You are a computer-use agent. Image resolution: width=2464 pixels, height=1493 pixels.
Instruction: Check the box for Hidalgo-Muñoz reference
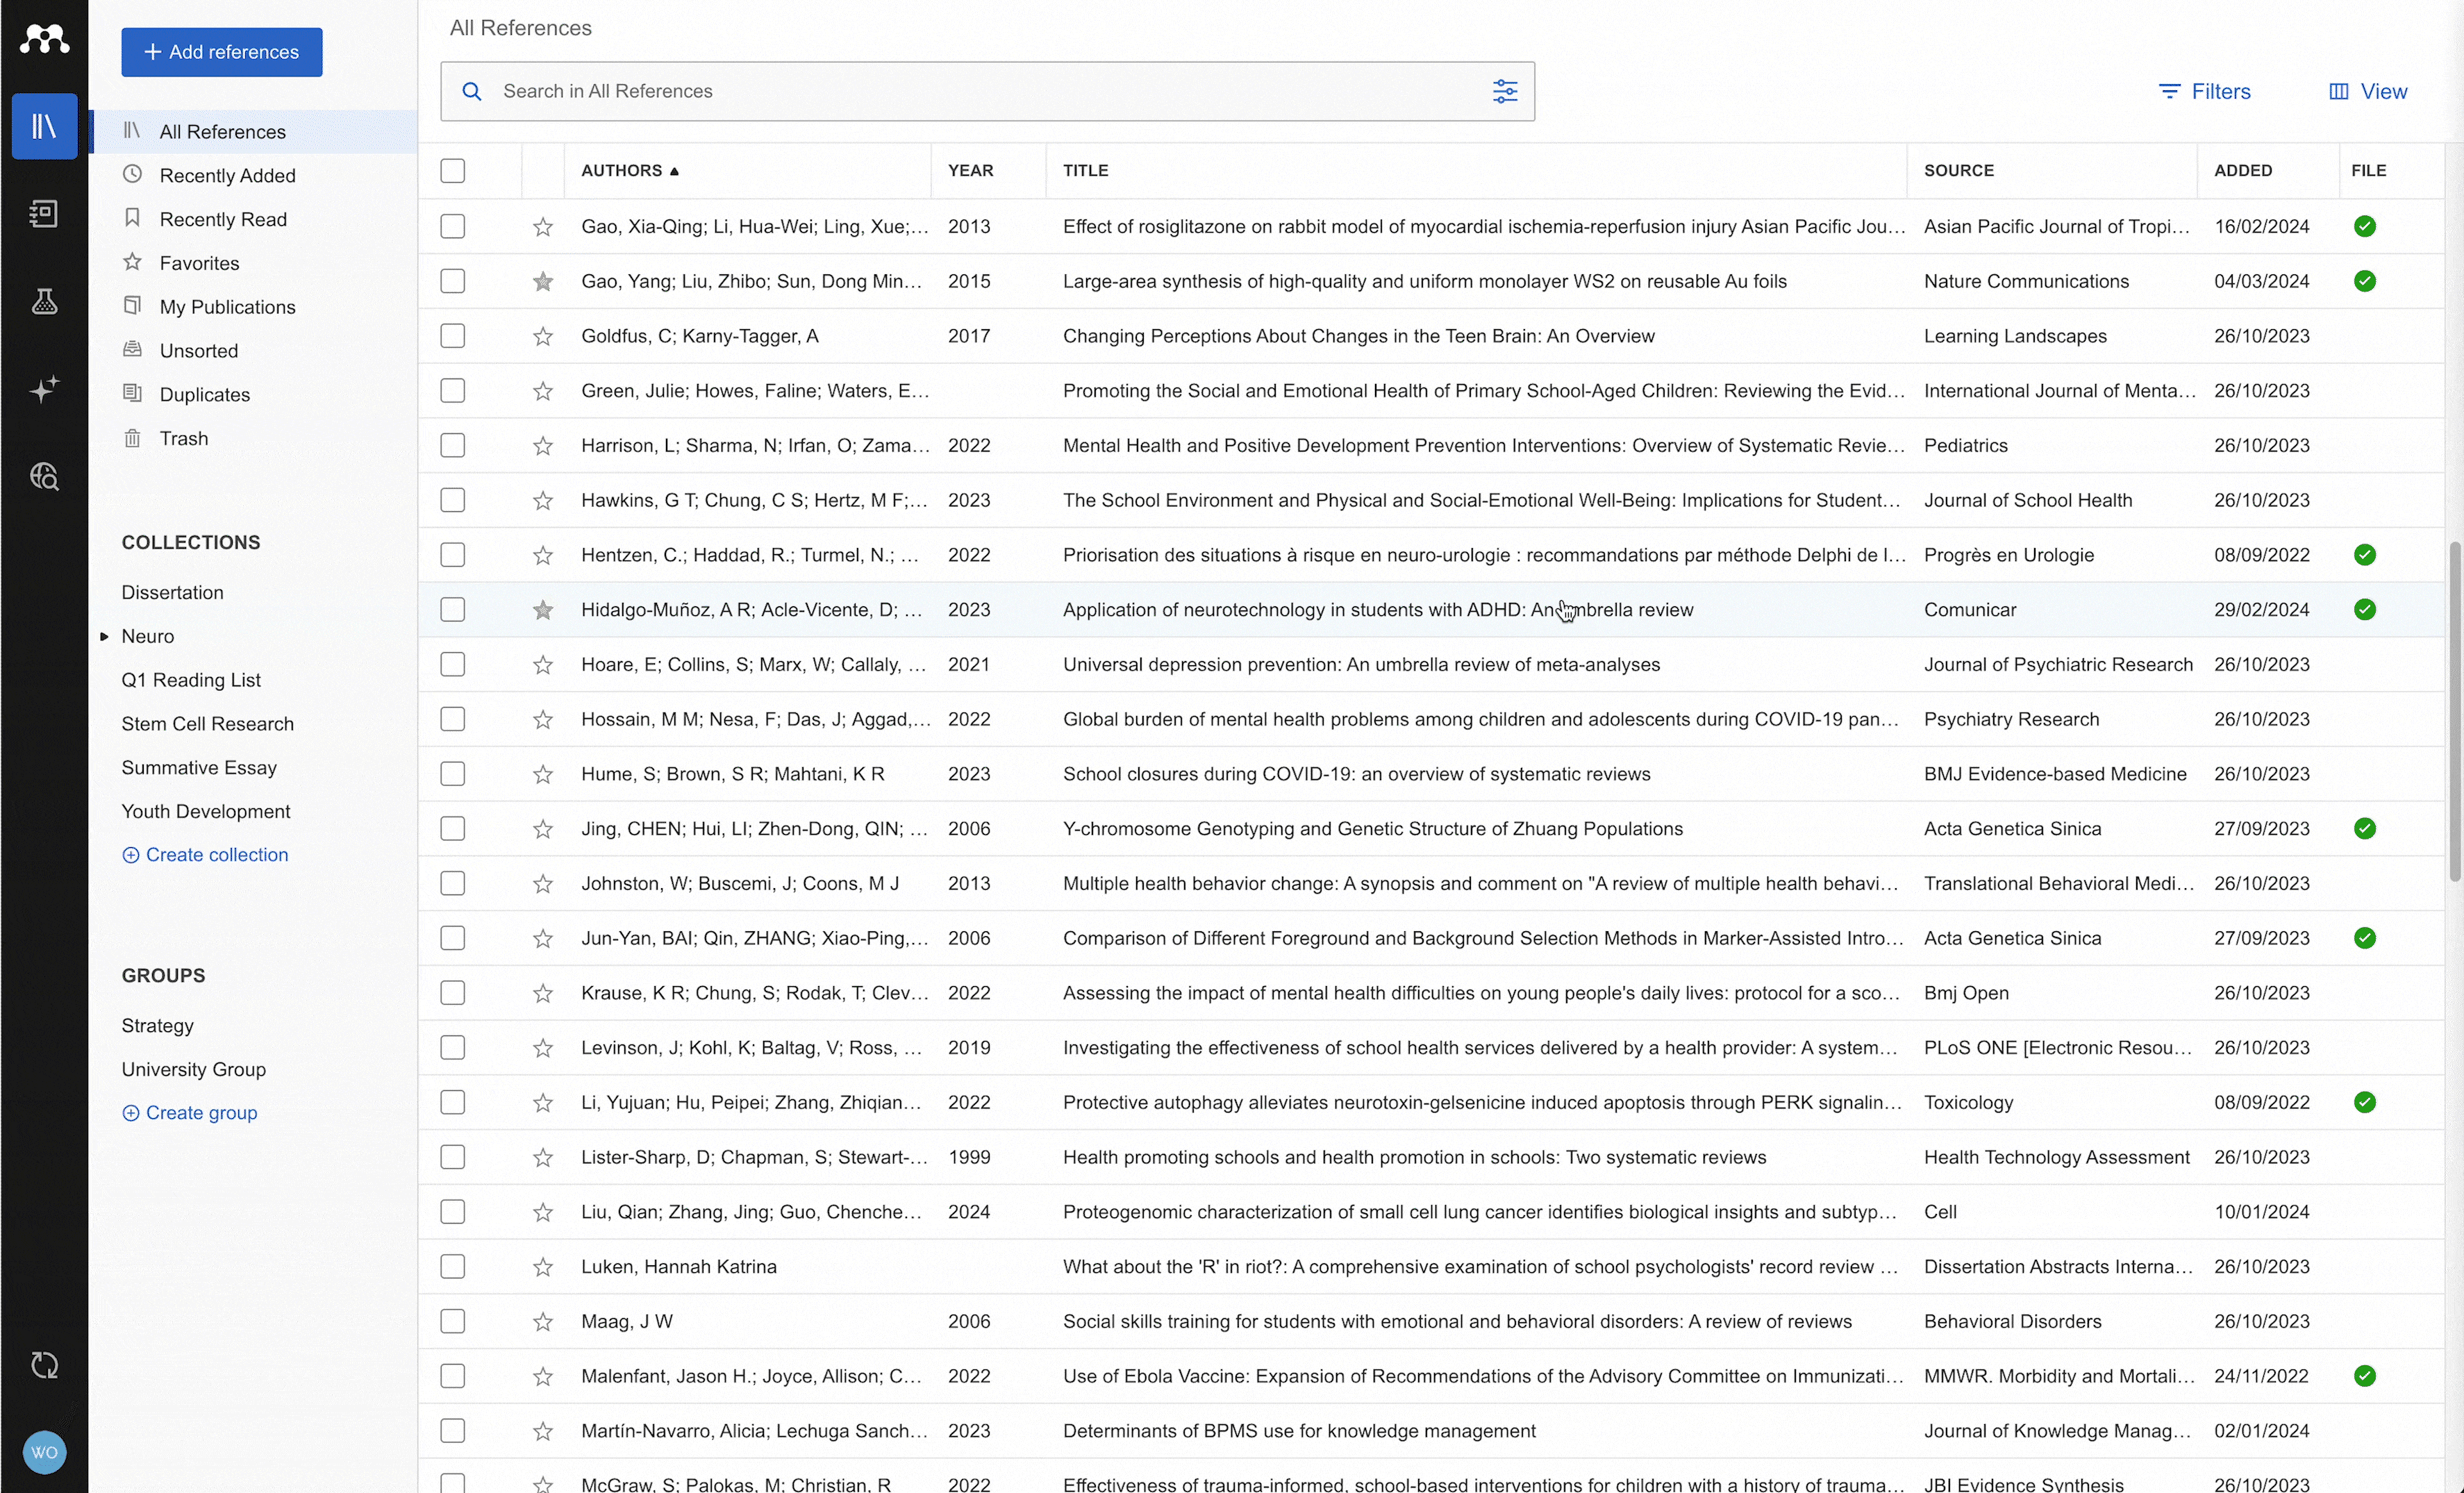tap(453, 610)
